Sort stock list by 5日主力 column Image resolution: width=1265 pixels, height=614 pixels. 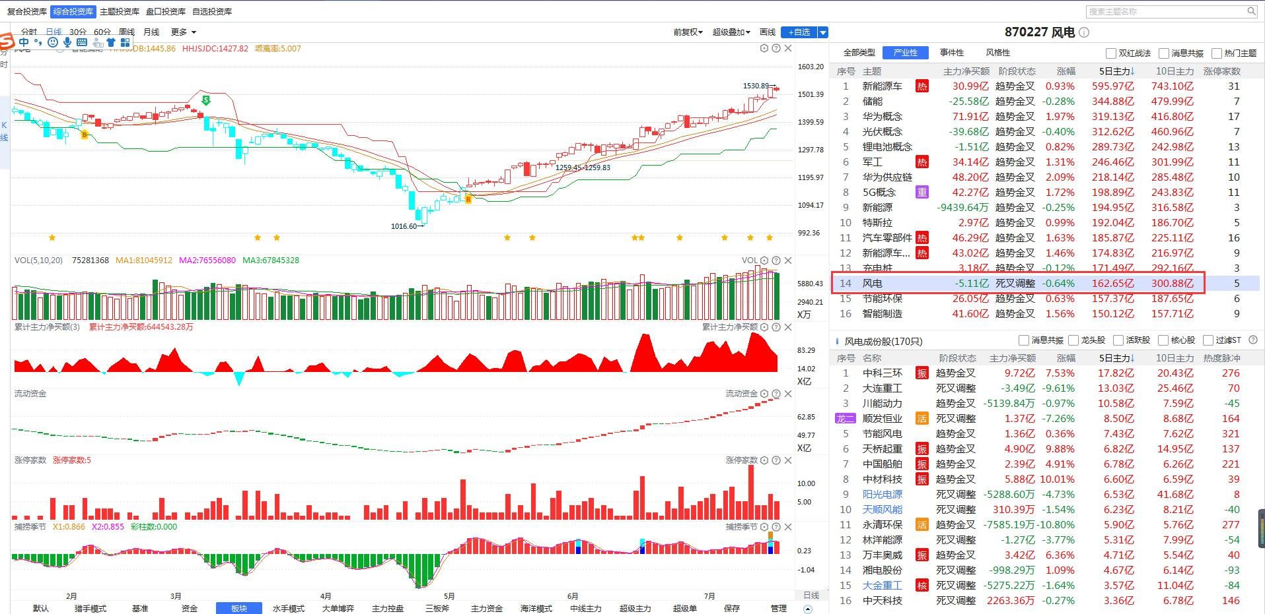coord(1117,358)
